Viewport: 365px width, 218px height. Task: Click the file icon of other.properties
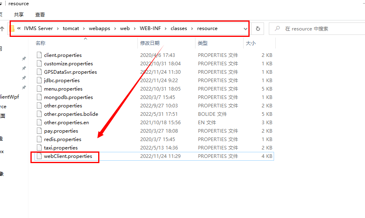39,105
